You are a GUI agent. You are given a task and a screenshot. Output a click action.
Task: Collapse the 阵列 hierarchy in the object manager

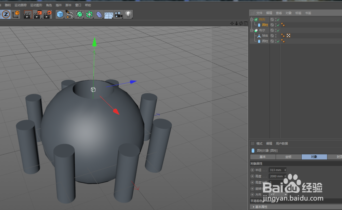(x=251, y=20)
